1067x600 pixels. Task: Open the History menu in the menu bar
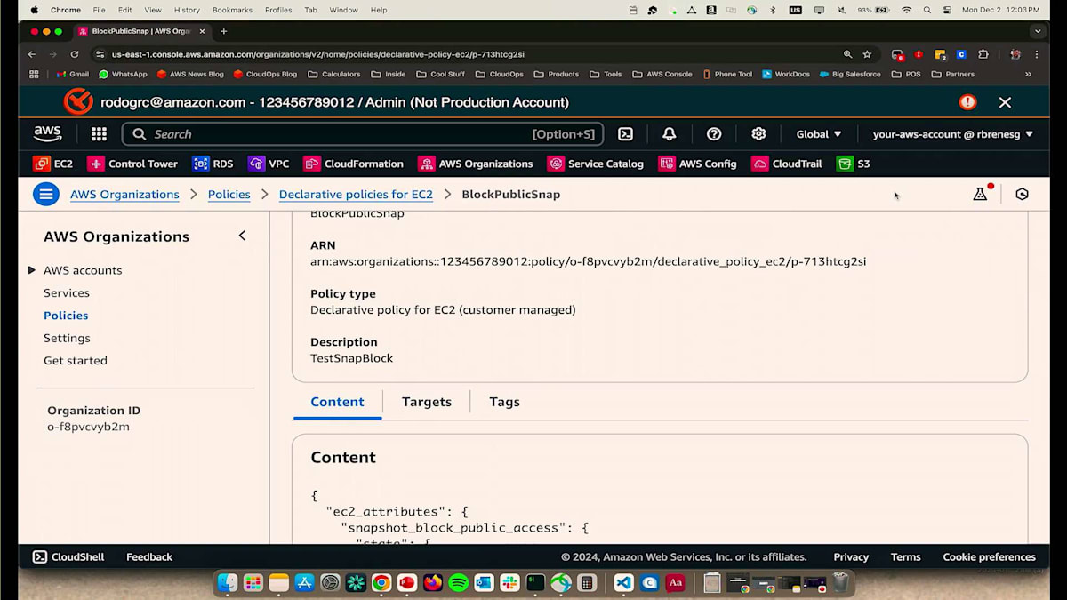pos(187,10)
